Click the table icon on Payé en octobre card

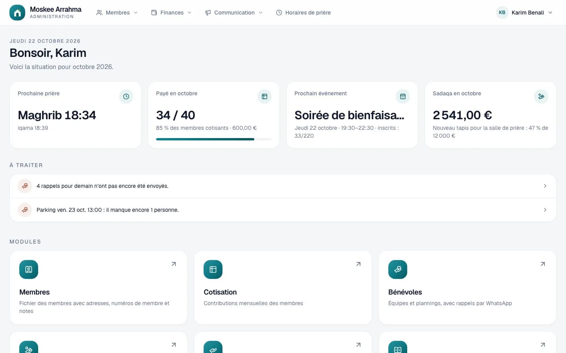[265, 96]
